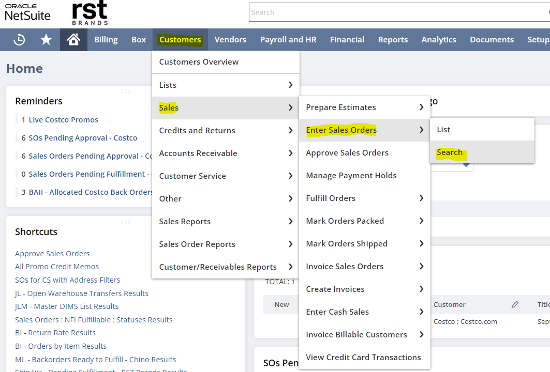Image resolution: width=550 pixels, height=372 pixels.
Task: Choose Mark Orders Packed
Action: click(x=365, y=221)
